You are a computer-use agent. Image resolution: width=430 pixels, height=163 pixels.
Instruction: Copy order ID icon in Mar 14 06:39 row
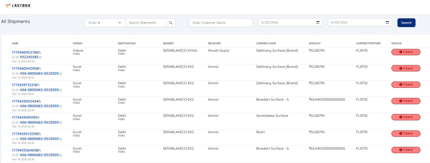61,106
